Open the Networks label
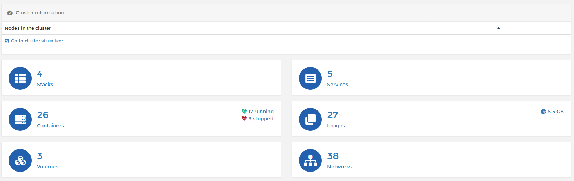 pos(339,167)
